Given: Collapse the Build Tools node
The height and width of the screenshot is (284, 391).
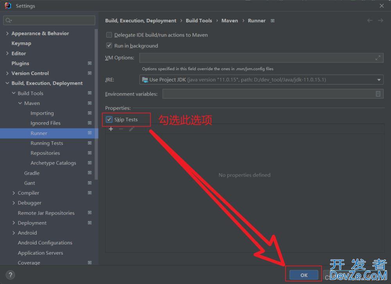Looking at the screenshot, I should [x=14, y=93].
